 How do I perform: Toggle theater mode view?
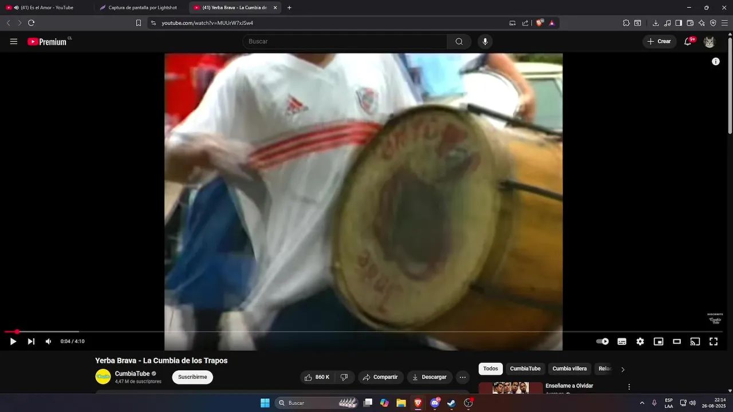[x=677, y=342]
